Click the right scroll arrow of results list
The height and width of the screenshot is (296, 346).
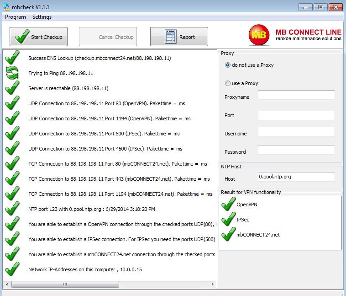(x=213, y=284)
